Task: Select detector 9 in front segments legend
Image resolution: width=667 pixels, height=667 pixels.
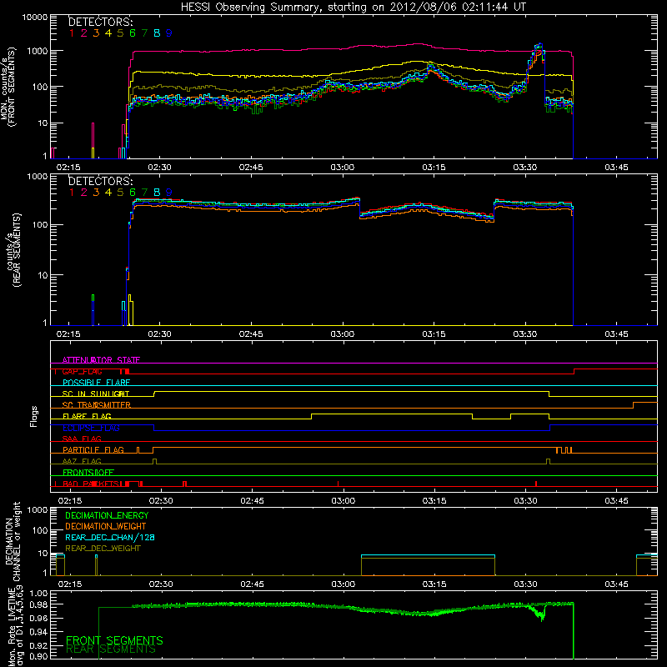Action: pos(169,33)
